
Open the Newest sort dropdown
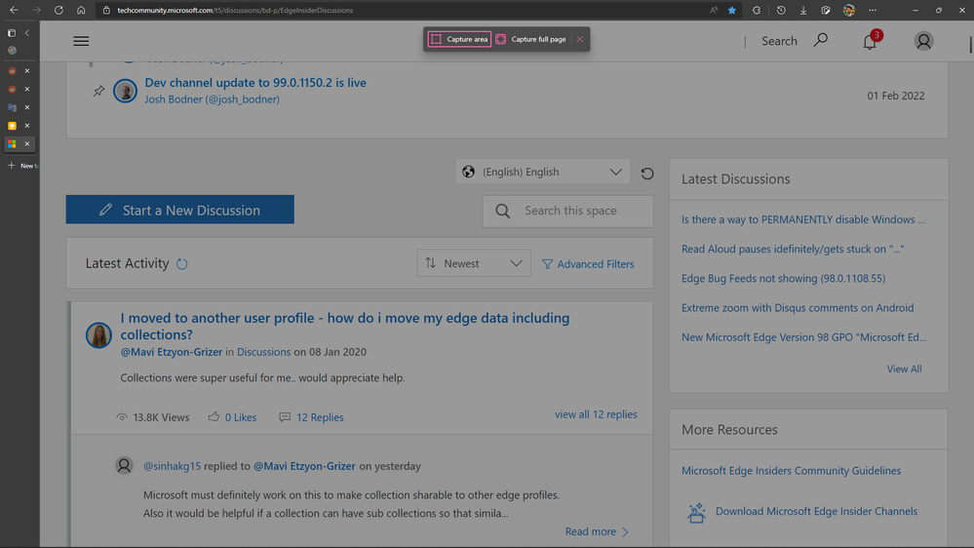pyautogui.click(x=474, y=263)
